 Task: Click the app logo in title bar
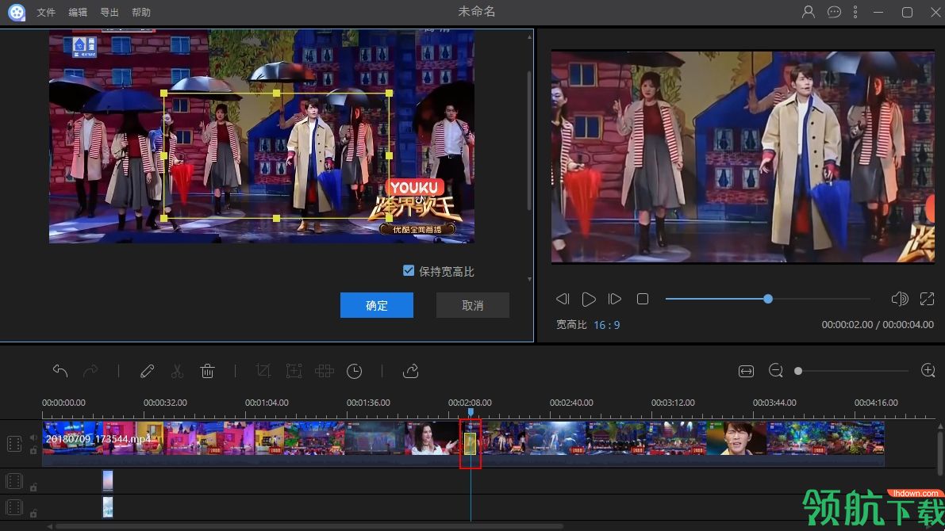click(17, 12)
